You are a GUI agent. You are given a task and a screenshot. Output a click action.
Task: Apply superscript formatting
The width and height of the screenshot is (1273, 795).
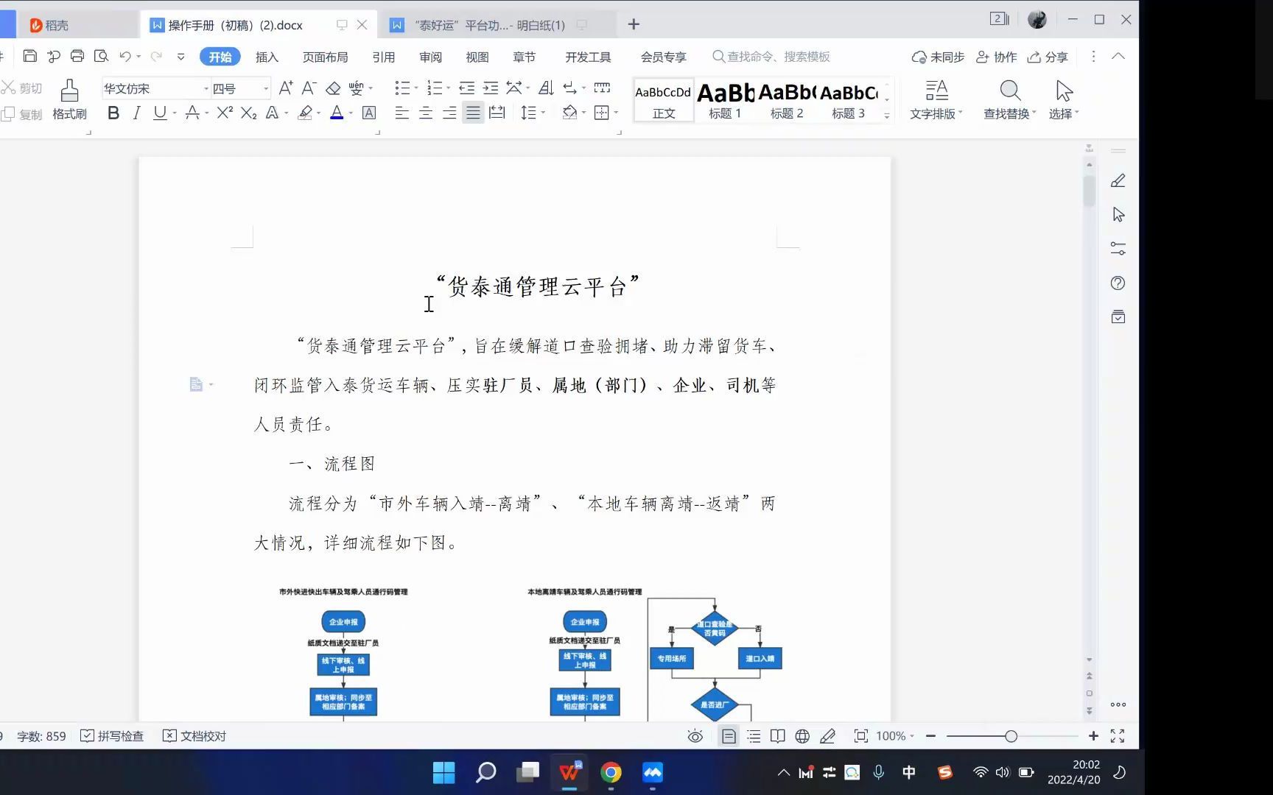click(x=225, y=113)
